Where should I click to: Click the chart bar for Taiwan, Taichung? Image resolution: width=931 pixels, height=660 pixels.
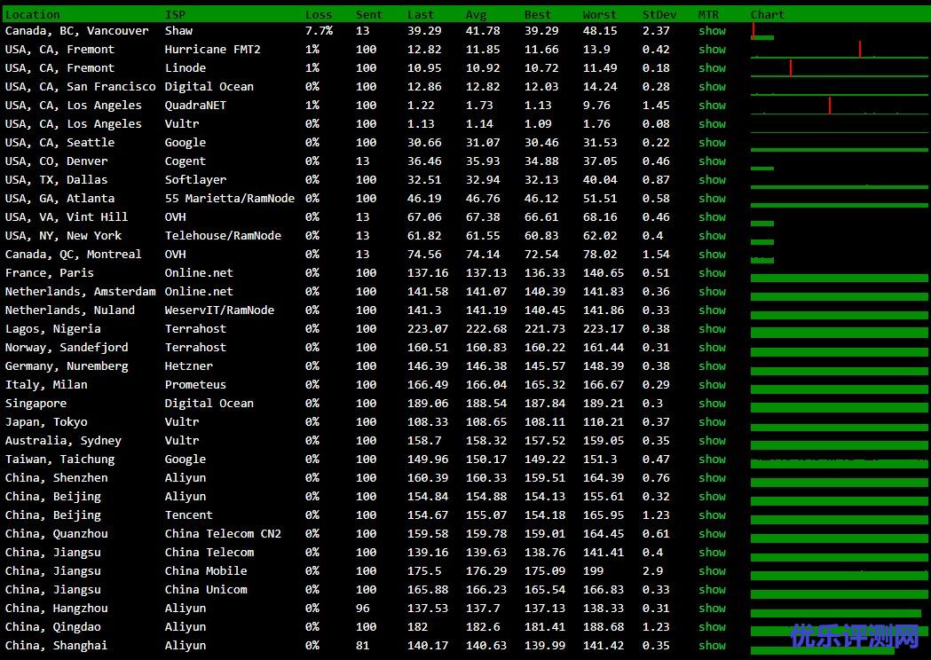click(839, 464)
